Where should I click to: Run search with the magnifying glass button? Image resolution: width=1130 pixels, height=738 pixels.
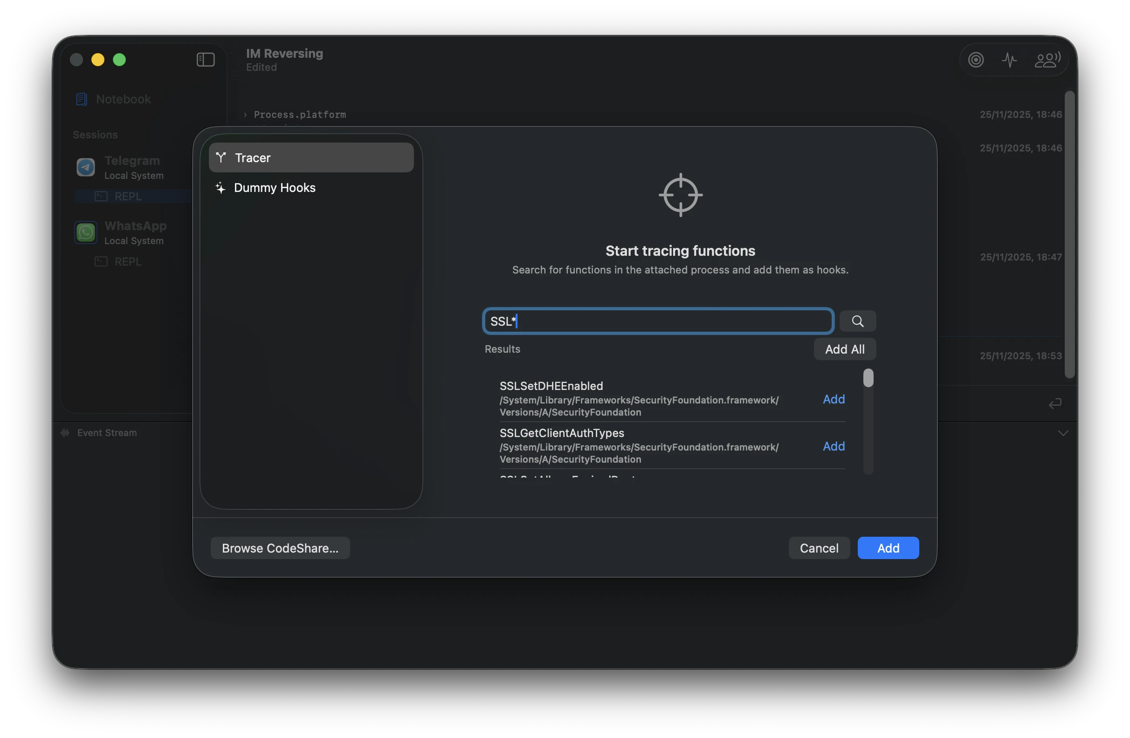point(857,321)
